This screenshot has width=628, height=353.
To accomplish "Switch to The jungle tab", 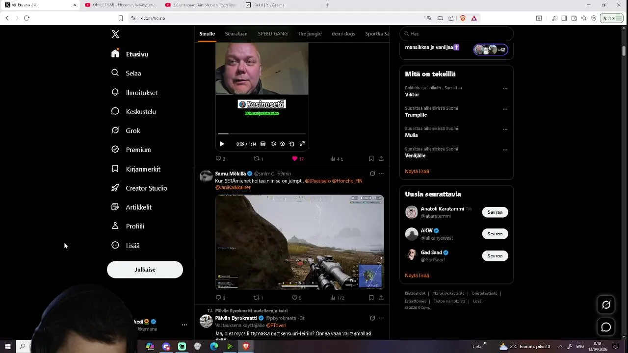I will coord(310,34).
